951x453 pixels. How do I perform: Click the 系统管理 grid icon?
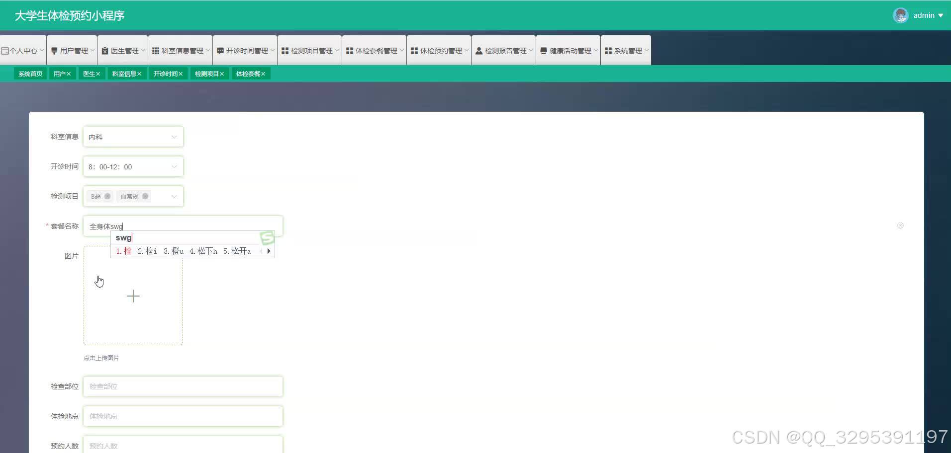(x=608, y=51)
